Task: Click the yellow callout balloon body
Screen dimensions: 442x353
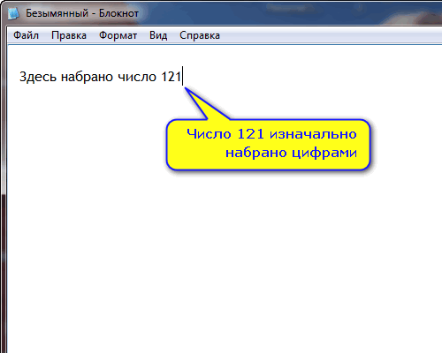Action: point(268,145)
